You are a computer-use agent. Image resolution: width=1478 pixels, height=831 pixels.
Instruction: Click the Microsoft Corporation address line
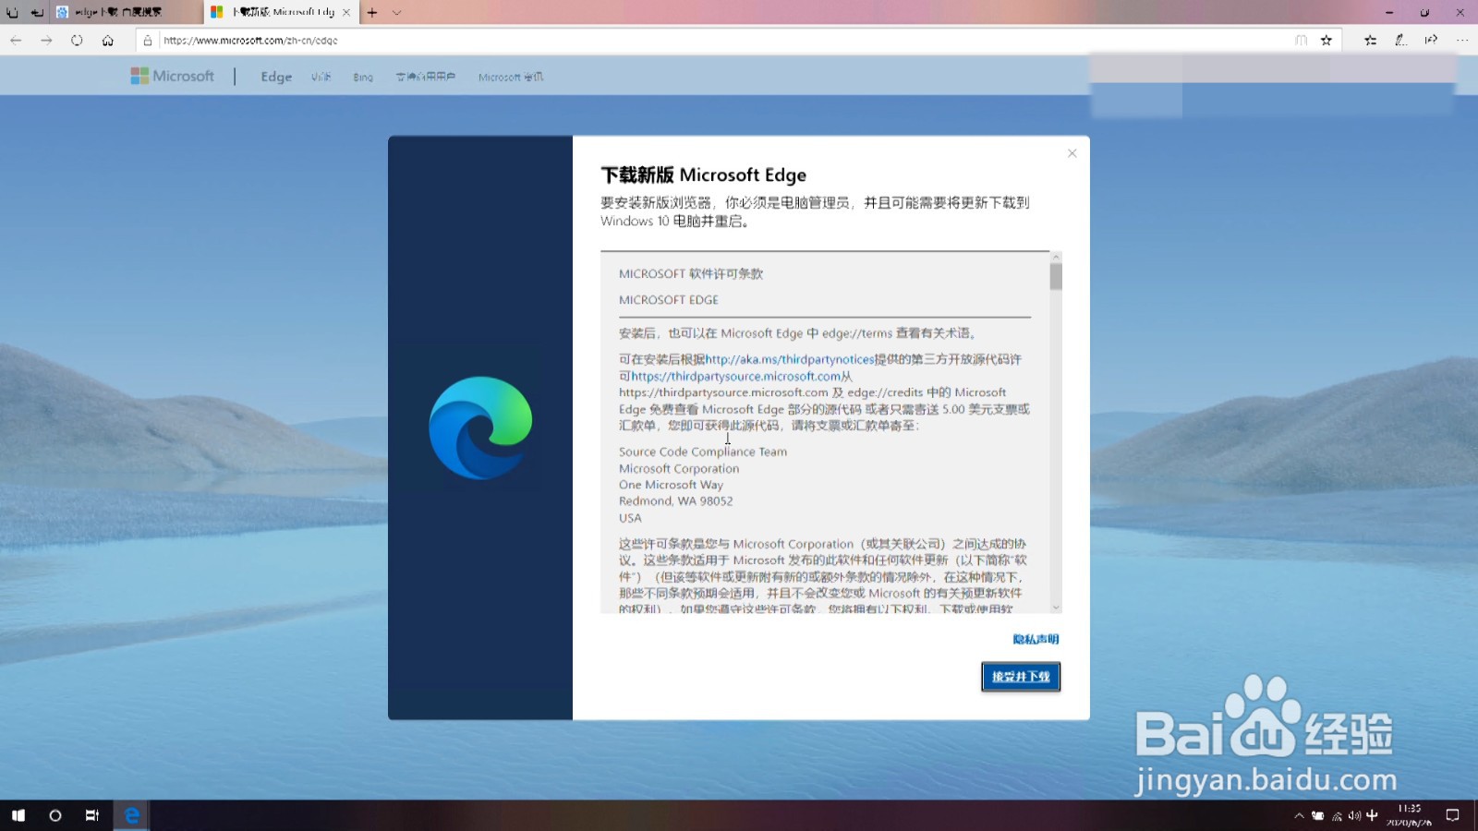(679, 468)
